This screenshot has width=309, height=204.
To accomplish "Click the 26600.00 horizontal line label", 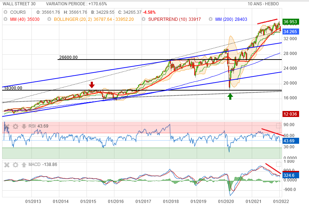I will pyautogui.click(x=69, y=57).
